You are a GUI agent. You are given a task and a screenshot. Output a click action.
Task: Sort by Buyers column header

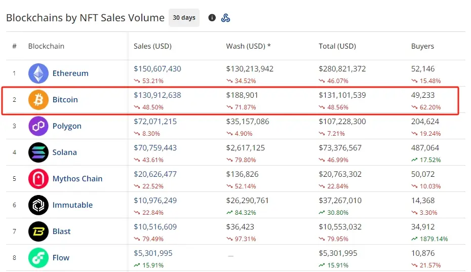pos(422,46)
